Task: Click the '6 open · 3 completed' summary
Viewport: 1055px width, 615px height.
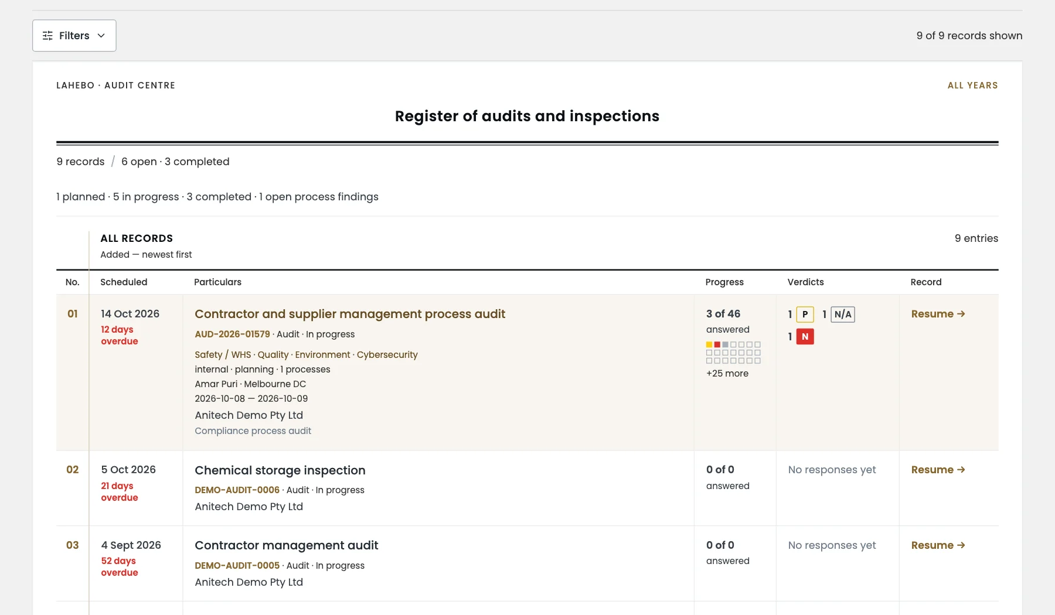Action: 175,162
